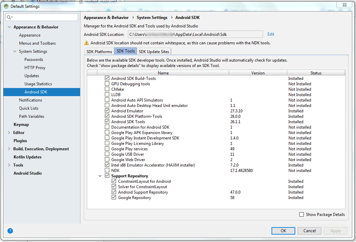Expand the Editor section
The image size is (356, 242).
(9, 133)
